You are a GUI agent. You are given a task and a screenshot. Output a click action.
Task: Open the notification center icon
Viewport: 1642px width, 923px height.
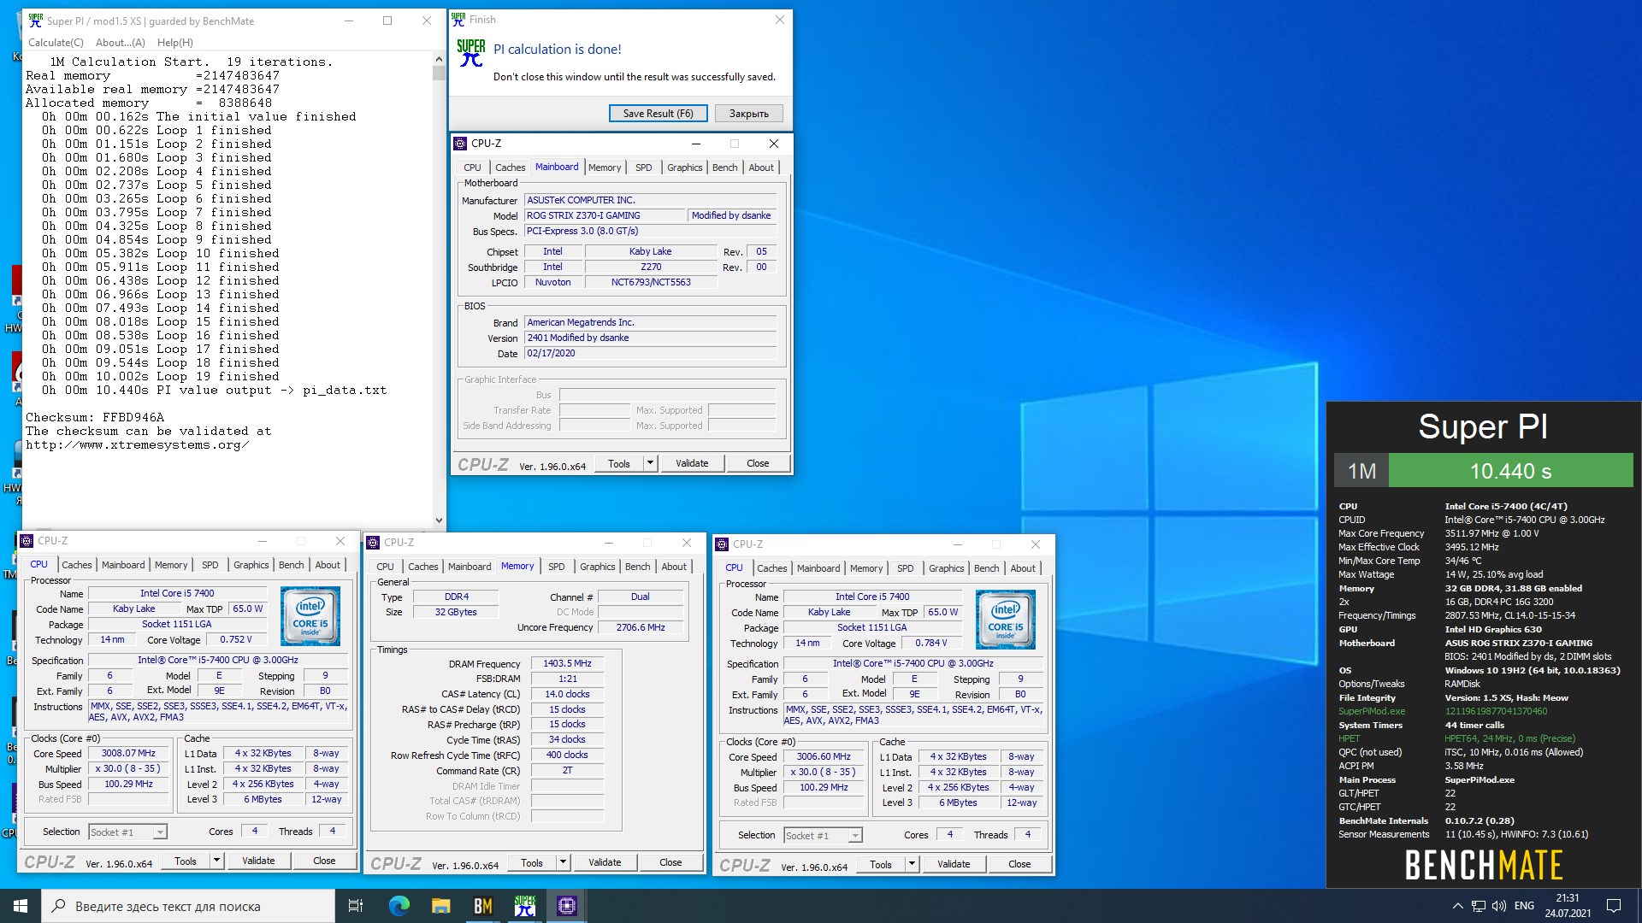(1614, 906)
